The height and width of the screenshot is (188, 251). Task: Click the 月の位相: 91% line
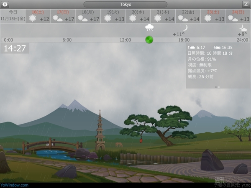tap(202, 59)
